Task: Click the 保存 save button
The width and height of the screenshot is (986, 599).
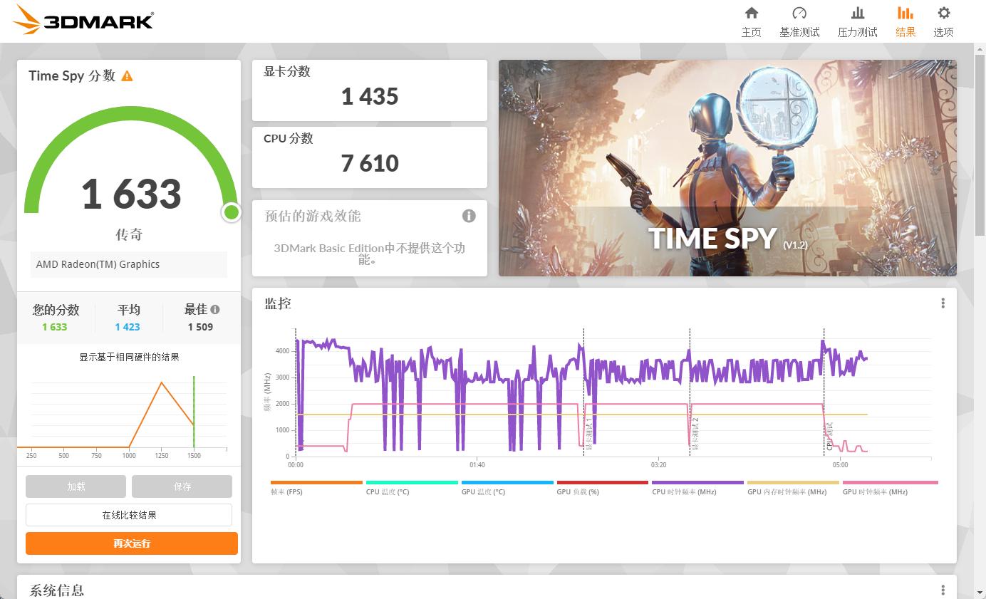Action: coord(182,486)
